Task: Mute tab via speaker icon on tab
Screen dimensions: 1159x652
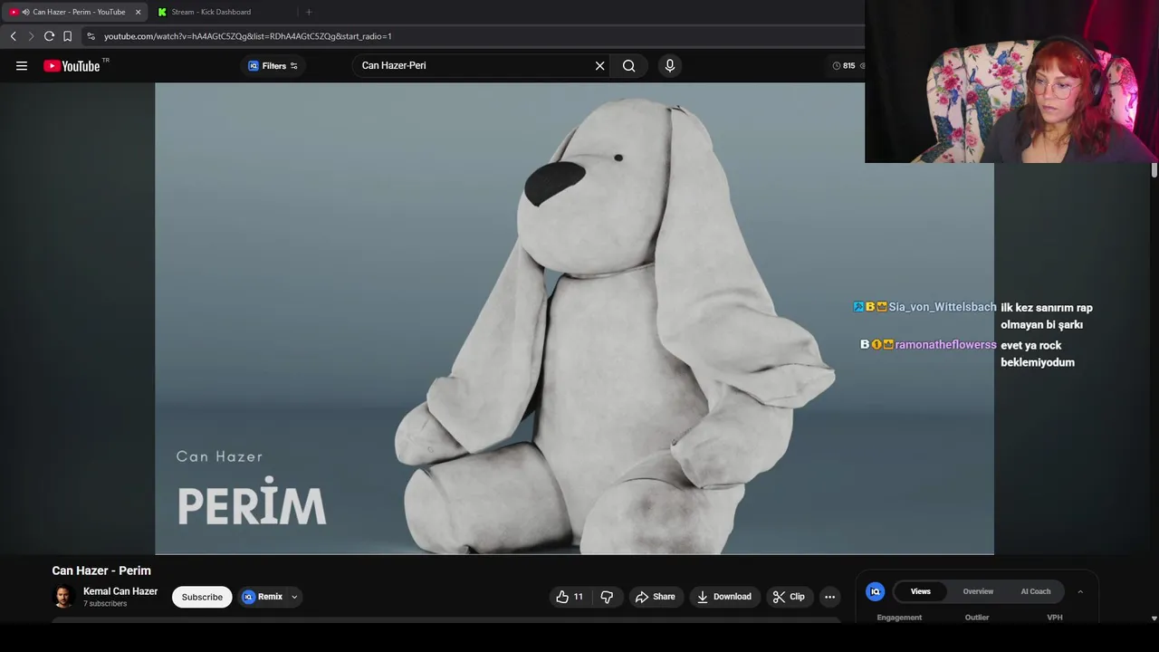Action: click(x=24, y=12)
